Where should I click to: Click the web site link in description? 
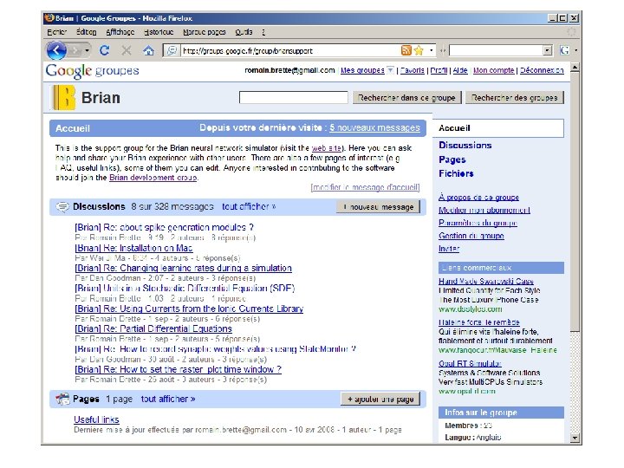327,148
